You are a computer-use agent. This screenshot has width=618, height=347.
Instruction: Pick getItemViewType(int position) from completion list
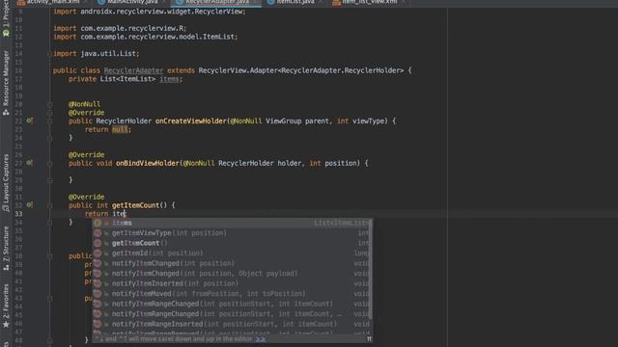pos(232,233)
